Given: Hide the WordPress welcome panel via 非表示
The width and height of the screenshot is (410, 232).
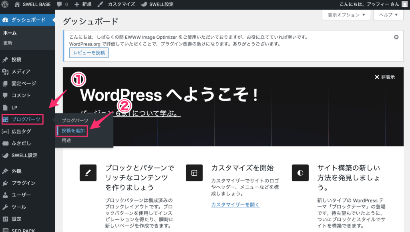Looking at the screenshot, I should click(x=386, y=77).
